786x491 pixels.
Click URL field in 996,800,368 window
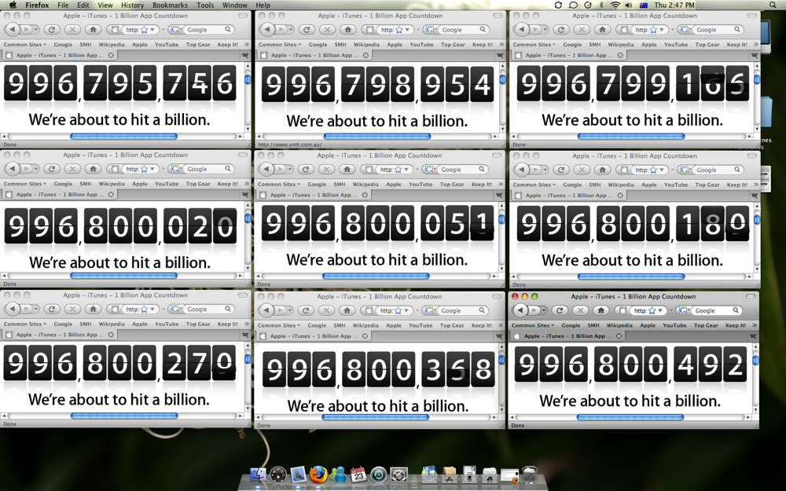point(390,310)
